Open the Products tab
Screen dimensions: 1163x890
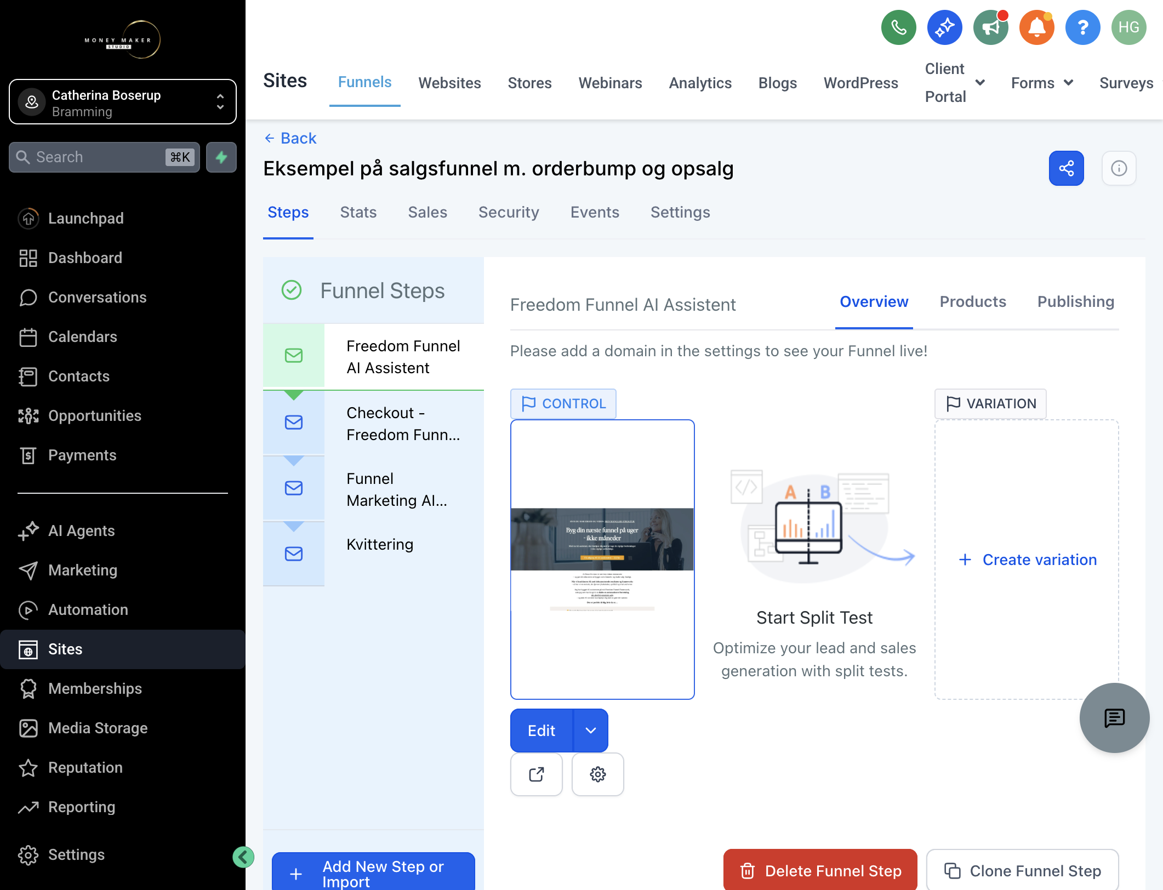point(973,301)
